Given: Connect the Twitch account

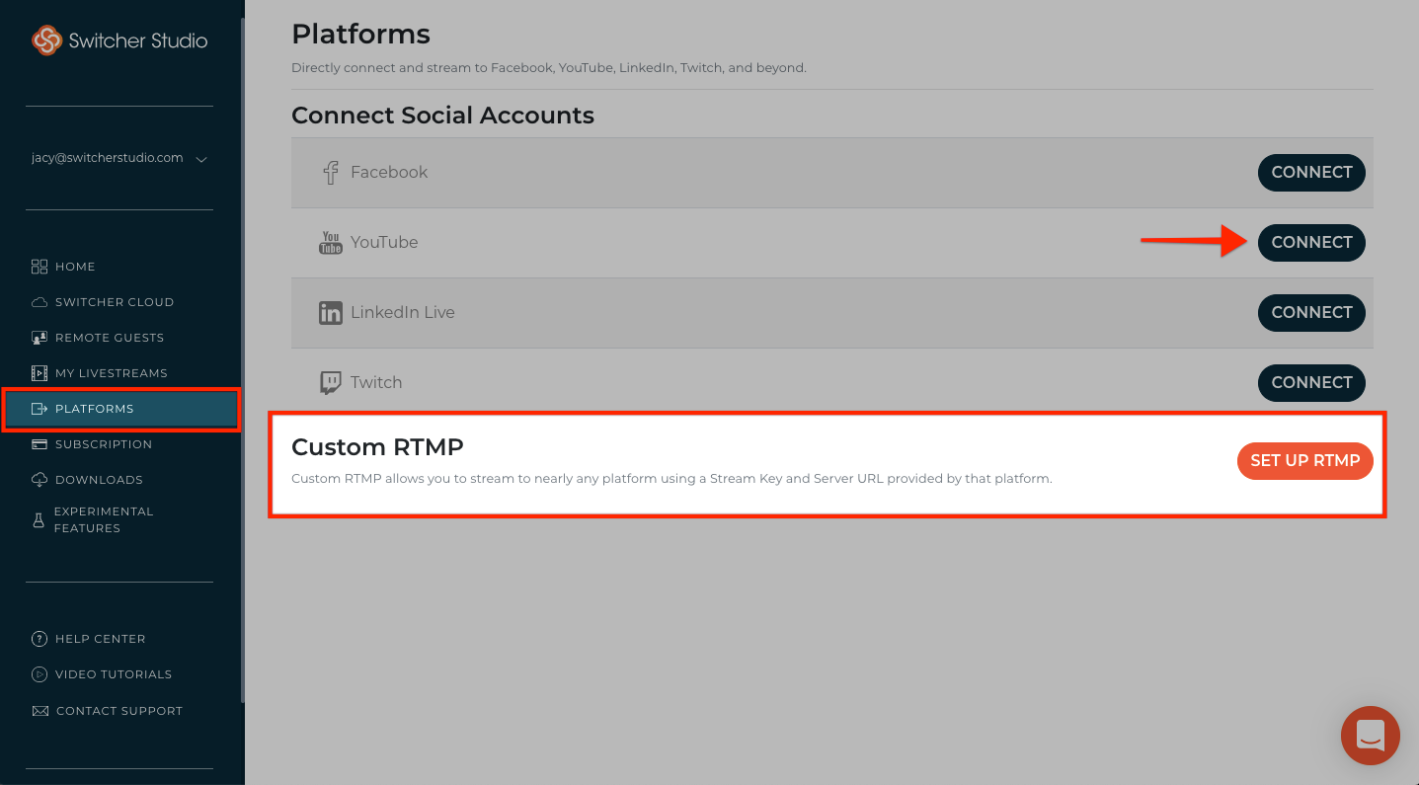Looking at the screenshot, I should [x=1311, y=383].
